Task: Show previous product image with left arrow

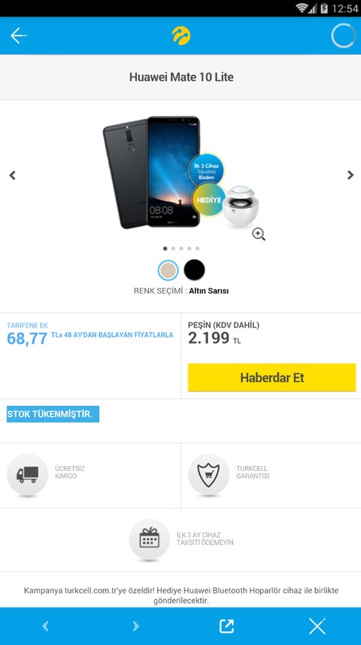Action: 12,175
